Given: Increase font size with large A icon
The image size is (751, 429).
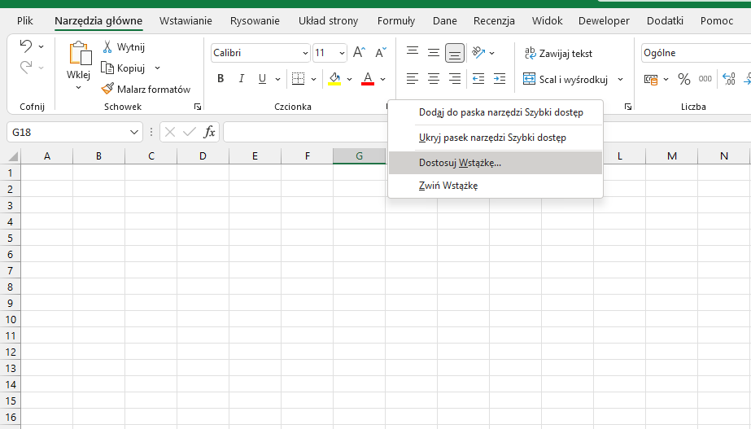Looking at the screenshot, I should point(359,53).
